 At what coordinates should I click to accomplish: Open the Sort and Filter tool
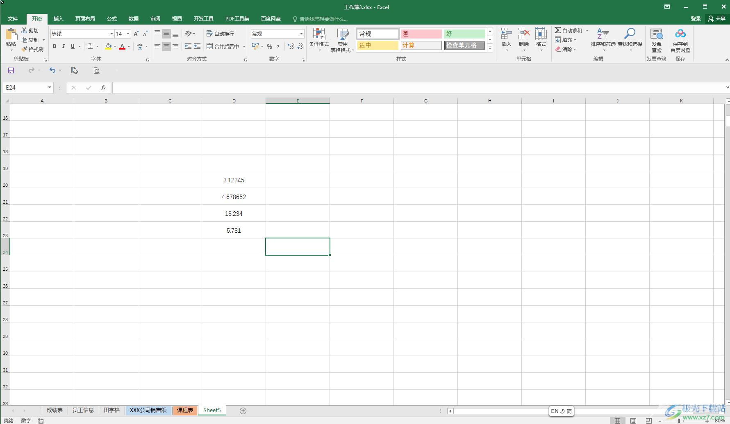(x=603, y=39)
